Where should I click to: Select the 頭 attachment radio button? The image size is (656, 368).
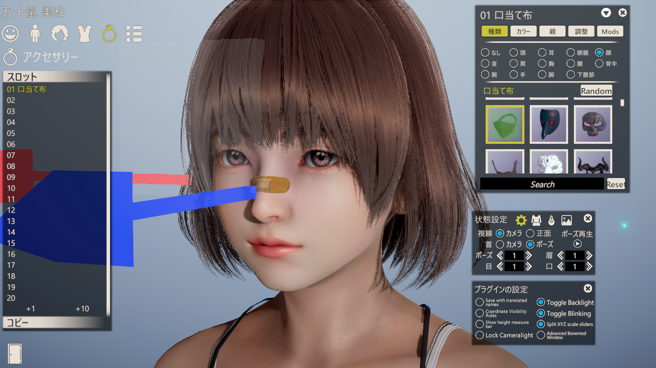514,52
